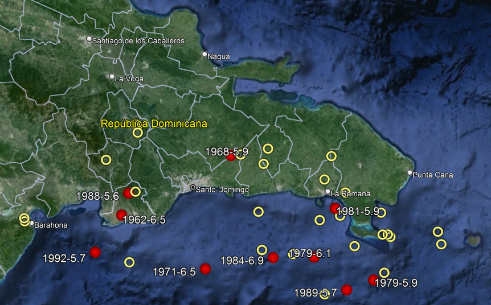Screen dimensions: 491x305
Task: Select the red dot beside 1981-5.9
Action: (335, 208)
